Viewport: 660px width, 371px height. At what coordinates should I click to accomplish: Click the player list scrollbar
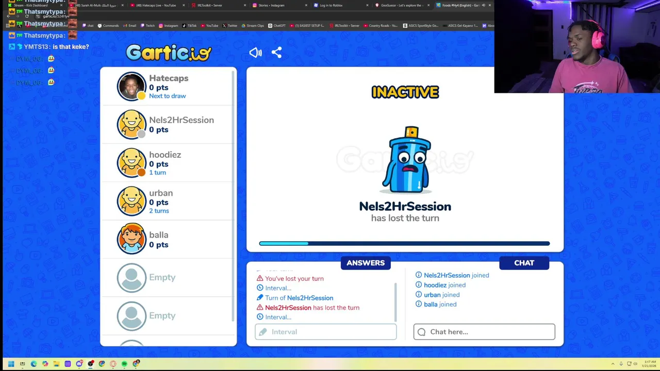click(233, 196)
